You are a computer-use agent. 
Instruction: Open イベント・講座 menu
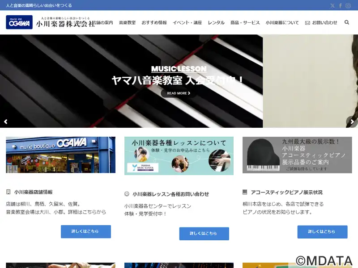pos(187,23)
